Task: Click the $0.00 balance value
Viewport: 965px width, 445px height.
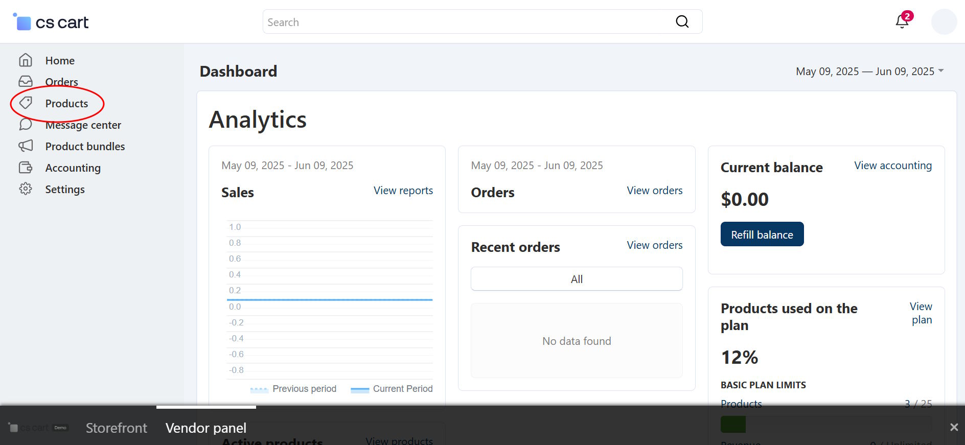Action: [745, 199]
